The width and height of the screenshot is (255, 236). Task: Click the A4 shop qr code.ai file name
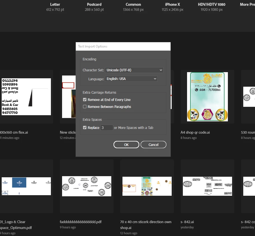(195, 132)
